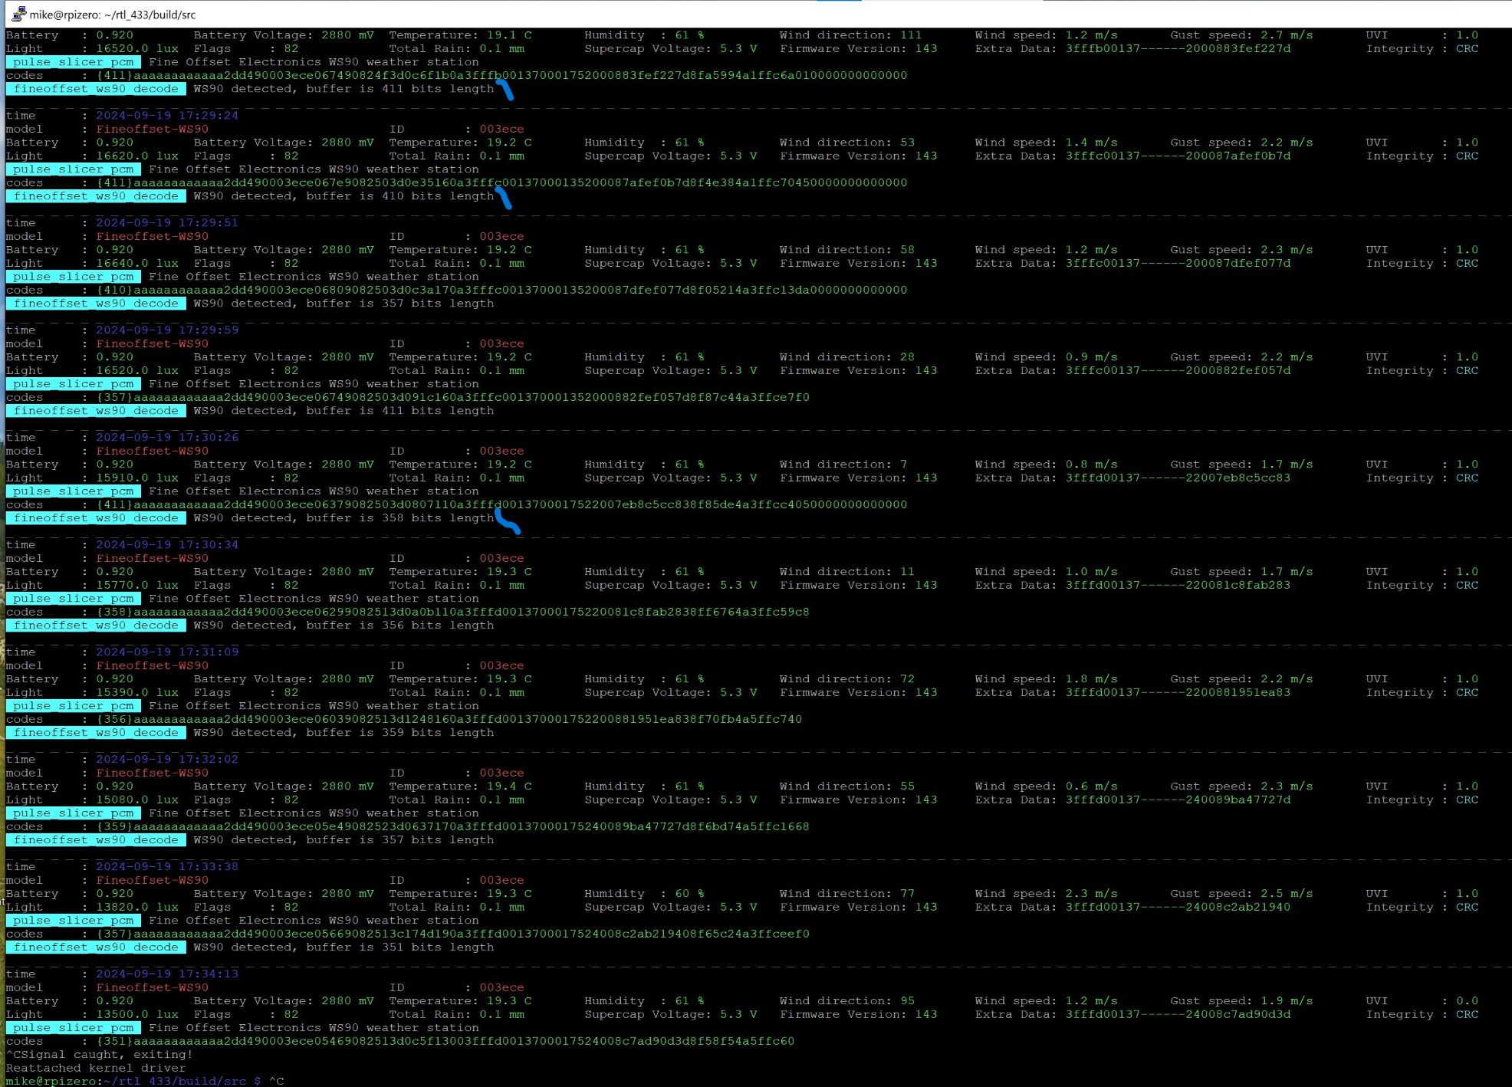Select the '^CSignal caught, exiting!' message
Image resolution: width=1512 pixels, height=1087 pixels.
[x=97, y=1054]
